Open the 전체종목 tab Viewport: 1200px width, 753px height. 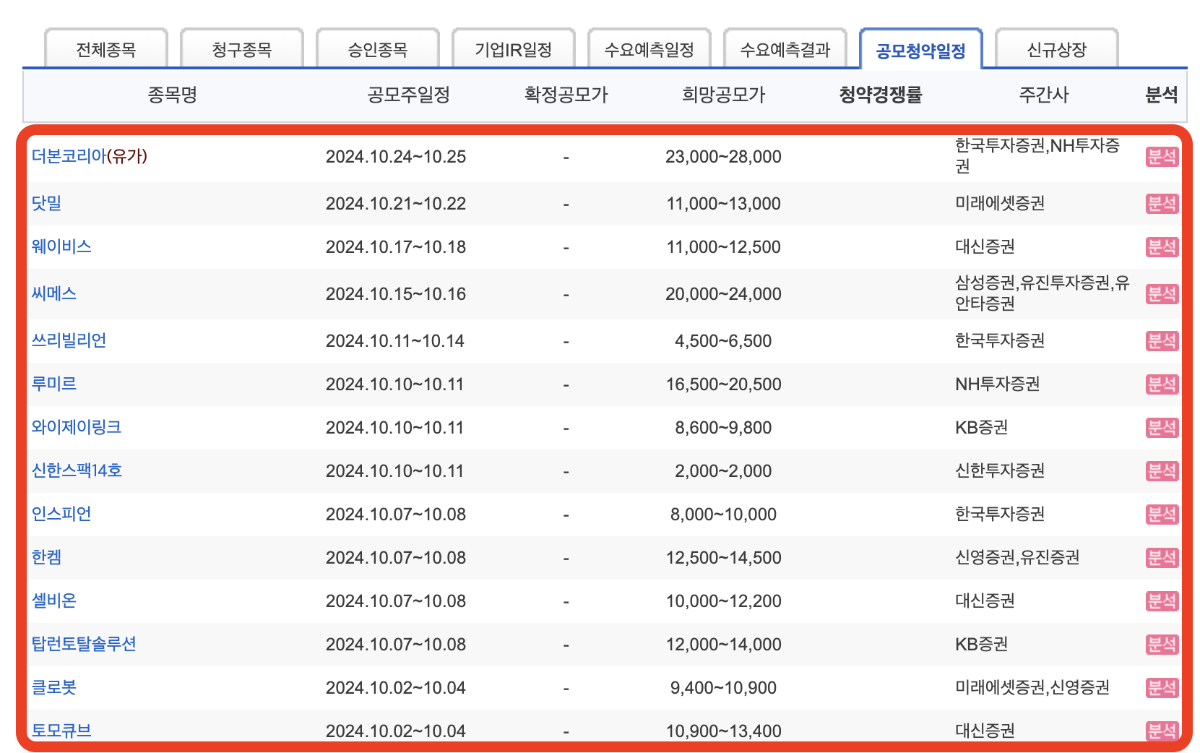coord(106,49)
